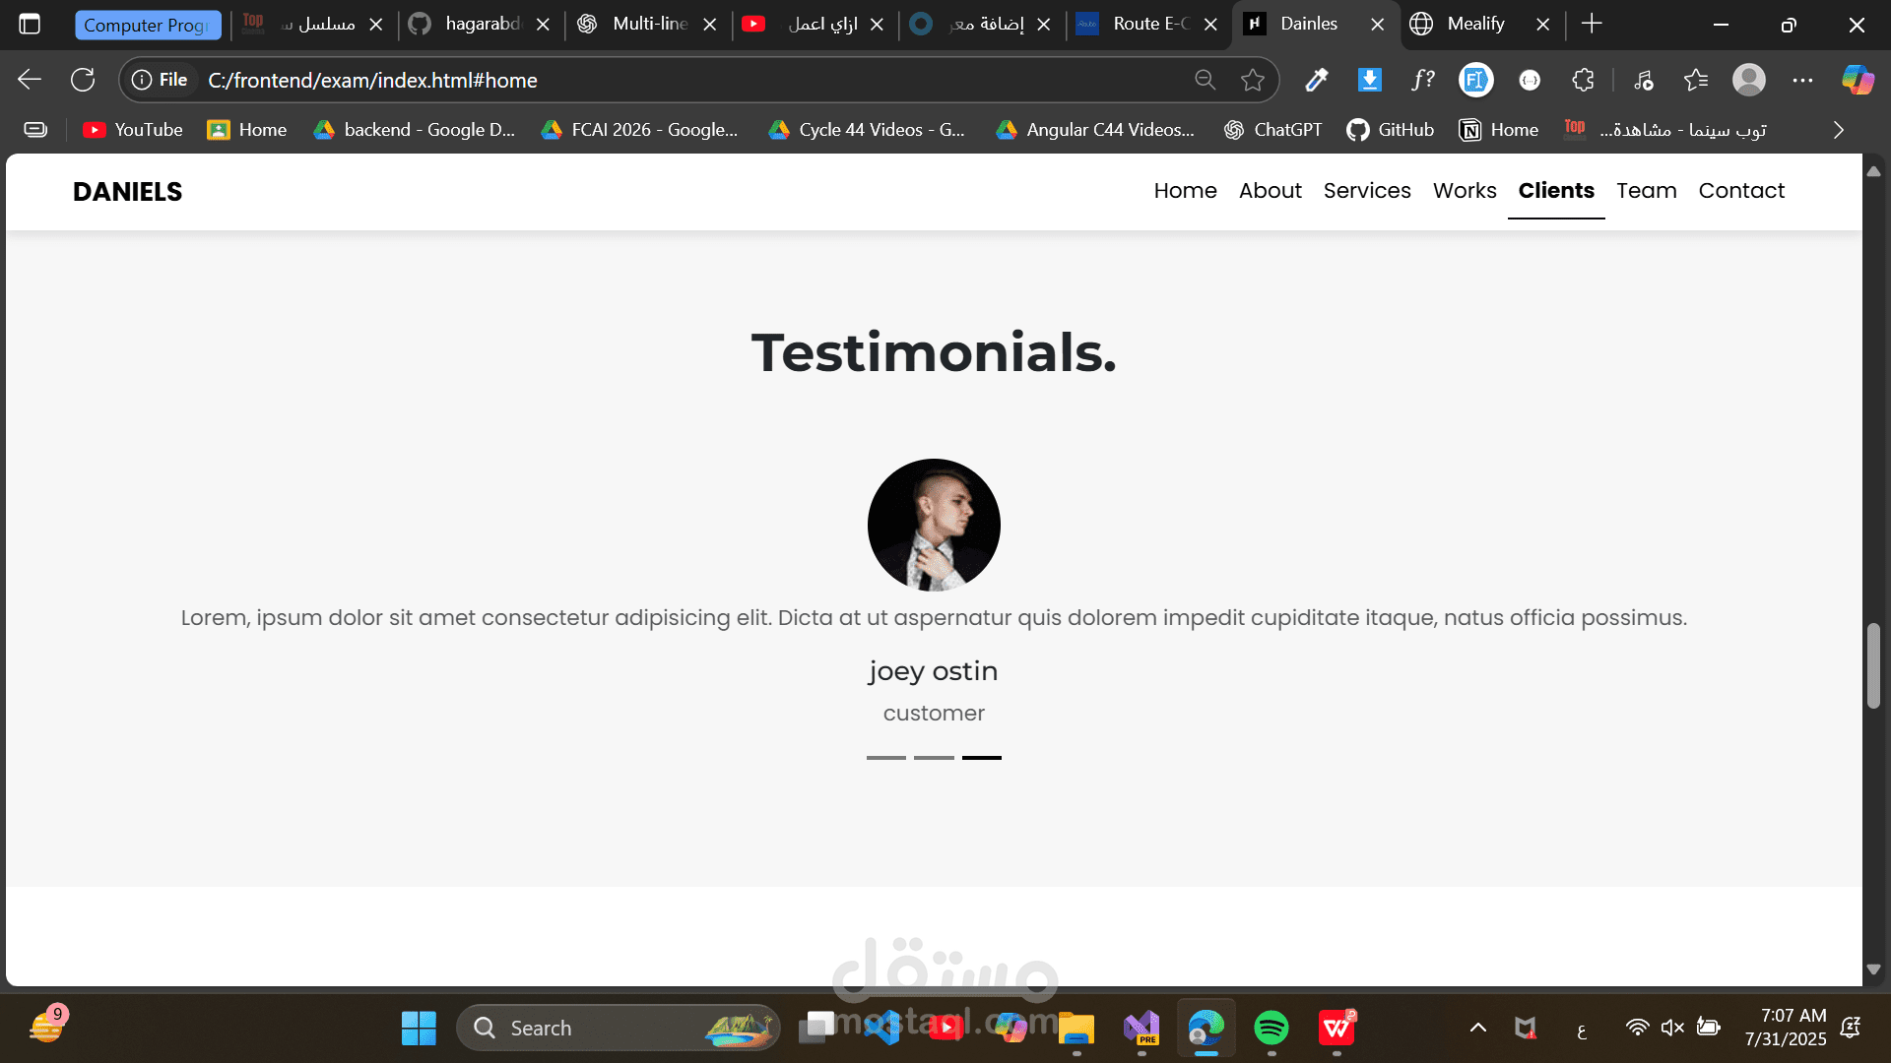Close the Dainles tab
Screen dimensions: 1891x1063
click(1377, 25)
